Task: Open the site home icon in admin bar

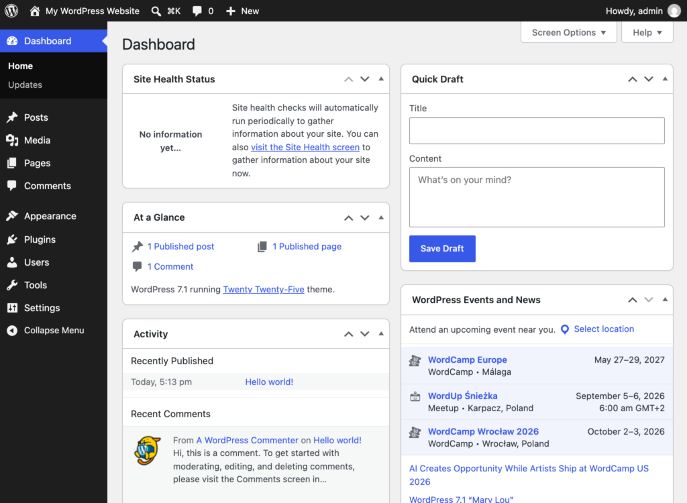Action: coord(35,11)
